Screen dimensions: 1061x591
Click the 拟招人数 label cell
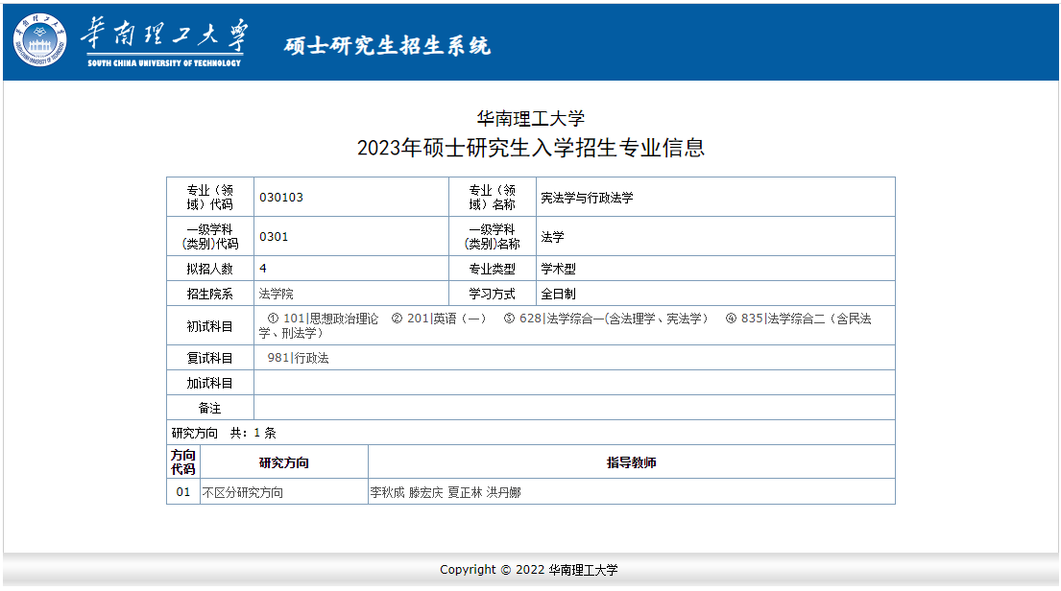pyautogui.click(x=209, y=269)
